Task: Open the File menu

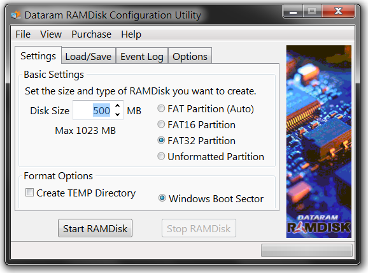Action: (x=23, y=34)
